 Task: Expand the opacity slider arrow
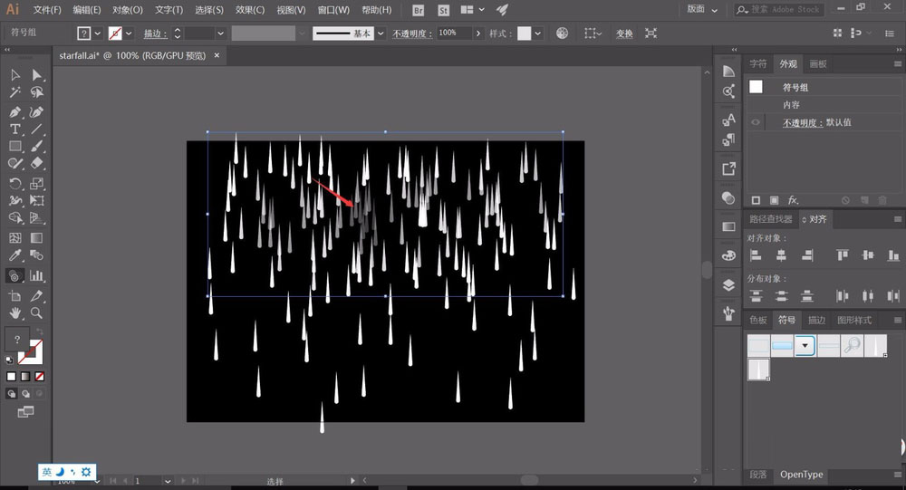(x=477, y=34)
